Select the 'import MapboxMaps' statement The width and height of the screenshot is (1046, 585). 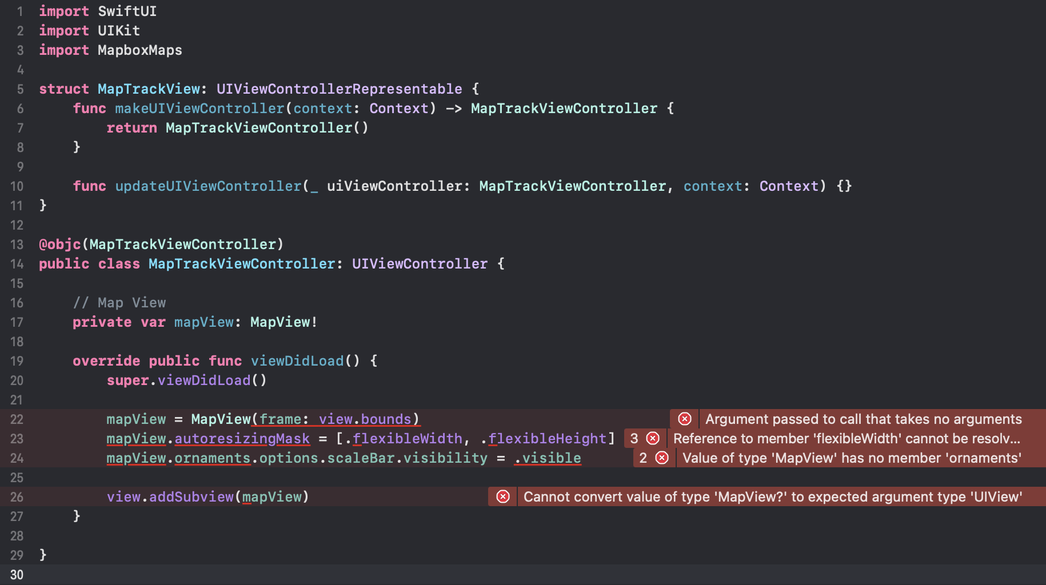click(x=110, y=50)
